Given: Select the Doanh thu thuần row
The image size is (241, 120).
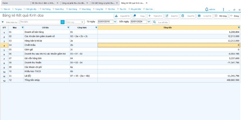Looking at the screenshot, I should point(120,63).
